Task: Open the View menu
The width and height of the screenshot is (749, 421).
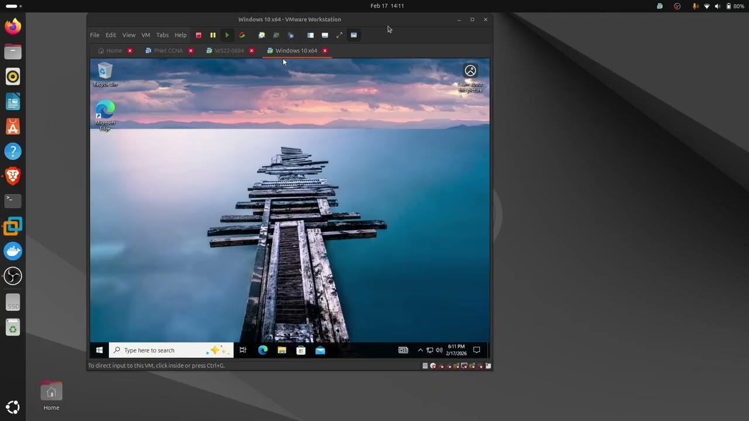Action: coord(129,35)
